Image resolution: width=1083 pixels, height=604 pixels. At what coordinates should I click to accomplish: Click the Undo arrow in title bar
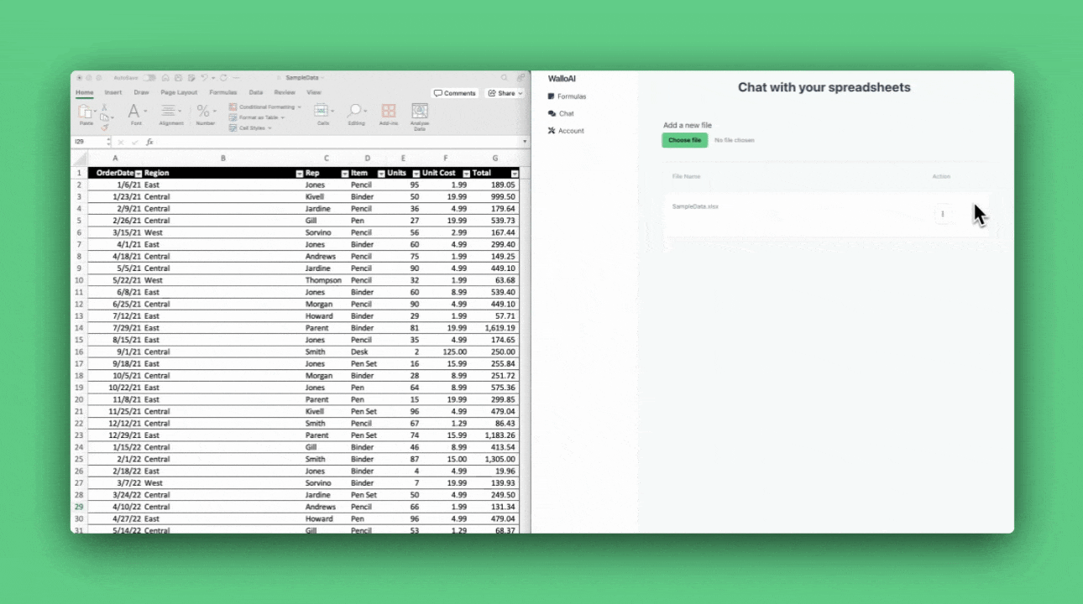[x=204, y=77]
